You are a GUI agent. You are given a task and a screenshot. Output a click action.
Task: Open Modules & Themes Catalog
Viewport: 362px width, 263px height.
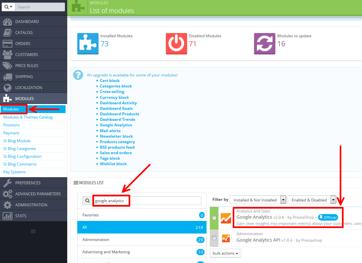(28, 117)
